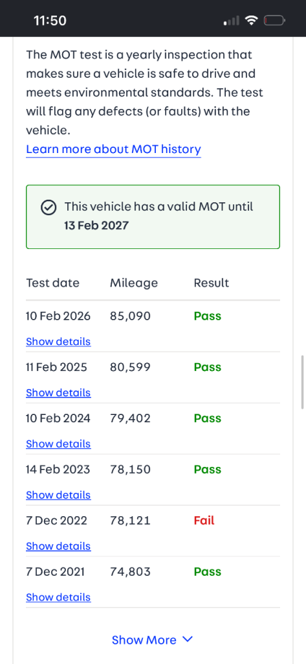Tap the 11:50 clock in status bar

pyautogui.click(x=50, y=20)
